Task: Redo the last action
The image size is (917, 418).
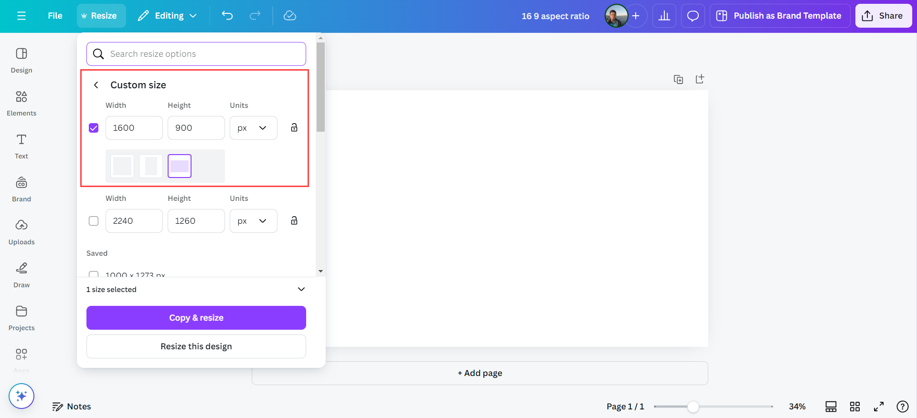Action: click(x=255, y=16)
